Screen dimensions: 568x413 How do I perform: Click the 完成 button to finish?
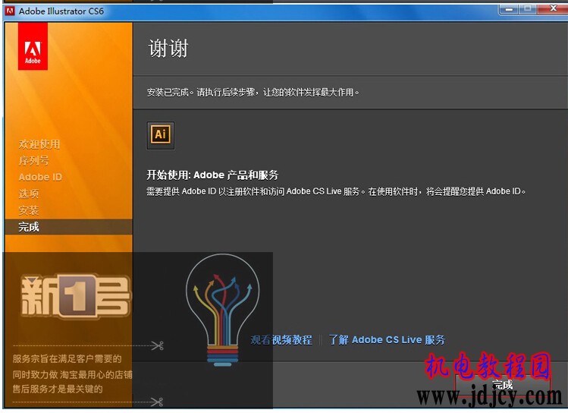503,385
